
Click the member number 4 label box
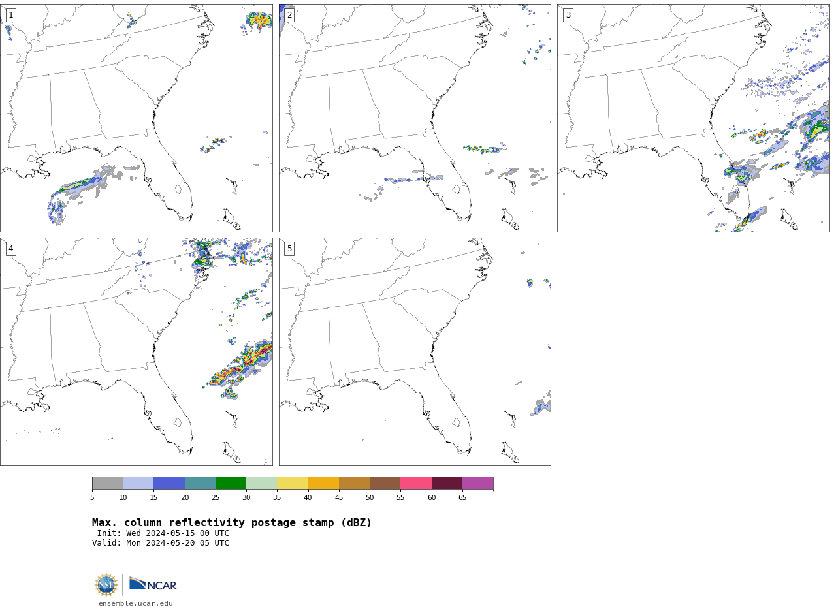10,249
